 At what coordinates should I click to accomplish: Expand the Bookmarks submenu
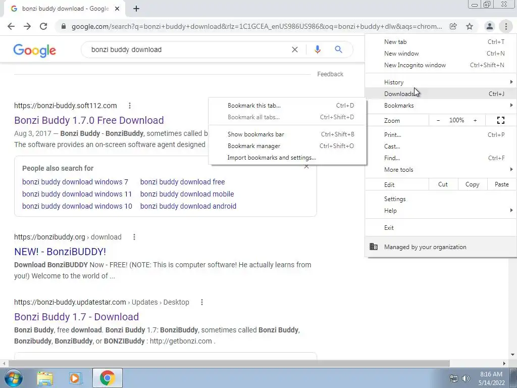click(441, 106)
